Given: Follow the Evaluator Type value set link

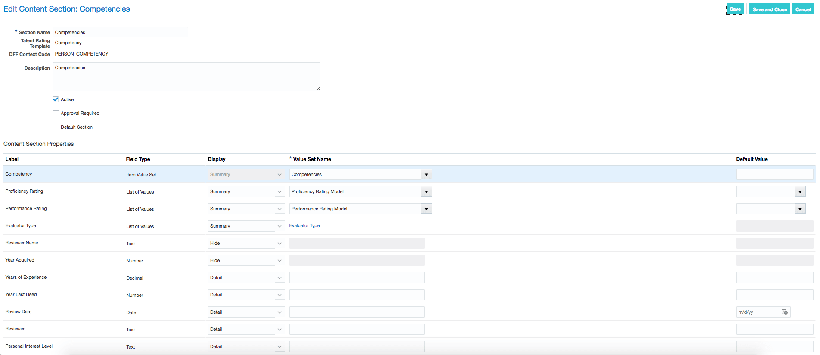Looking at the screenshot, I should (x=304, y=225).
